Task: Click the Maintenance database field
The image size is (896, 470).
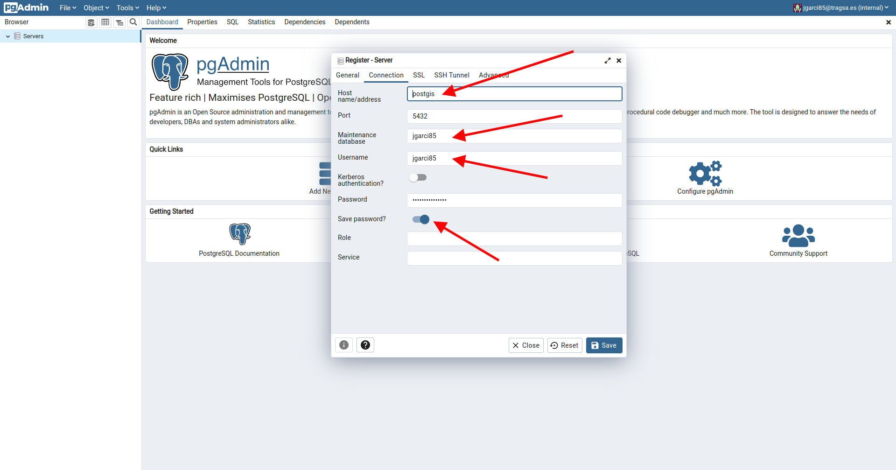Action: (x=514, y=136)
